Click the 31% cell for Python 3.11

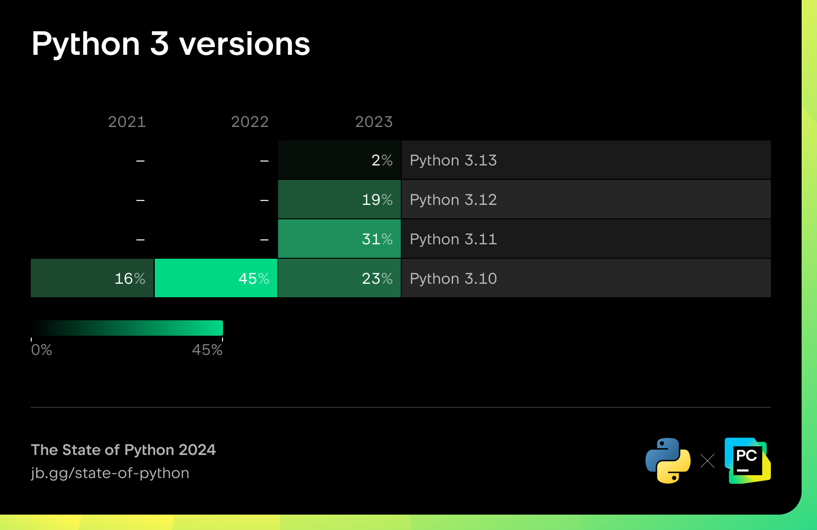click(x=339, y=239)
